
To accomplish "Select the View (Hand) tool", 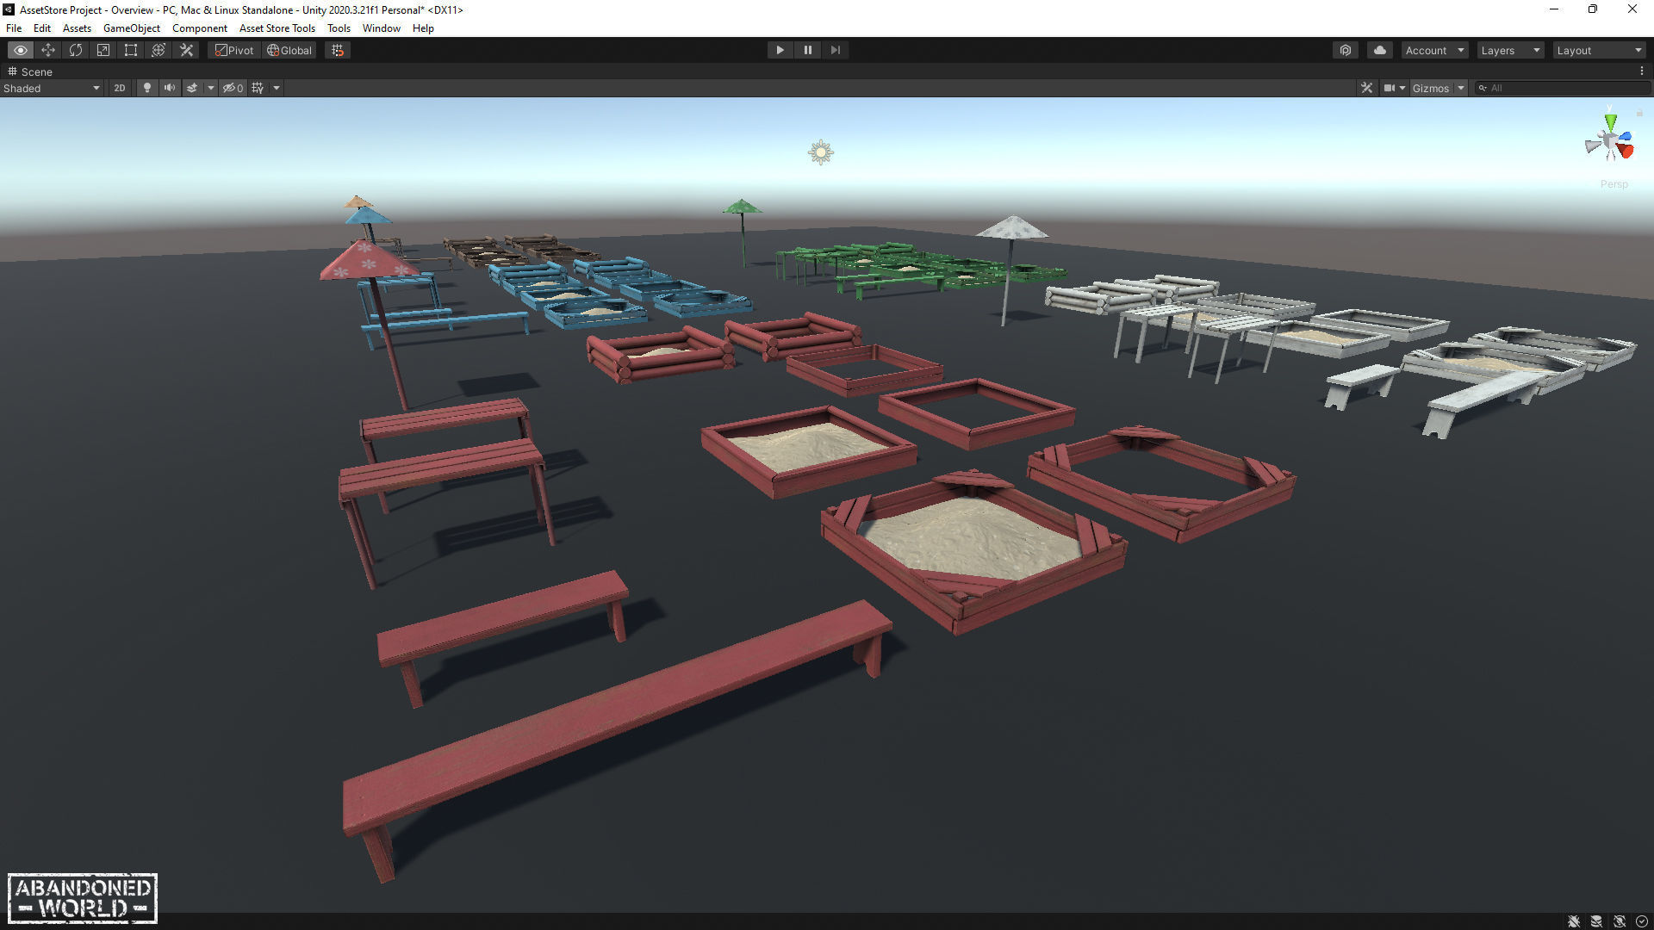I will coord(21,50).
